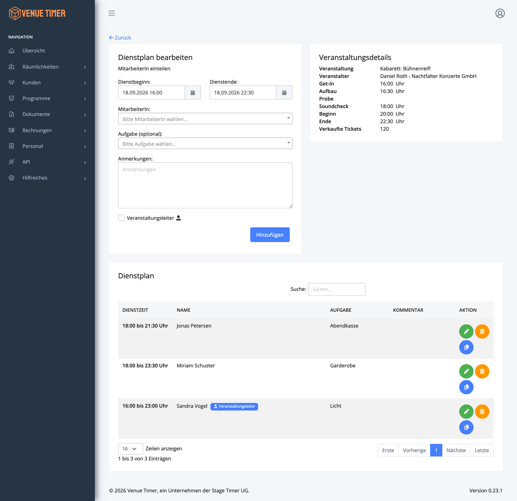Duplicate Miriam Schuster's shift with the copy icon
Viewport: 517px width, 501px height.
coord(466,387)
